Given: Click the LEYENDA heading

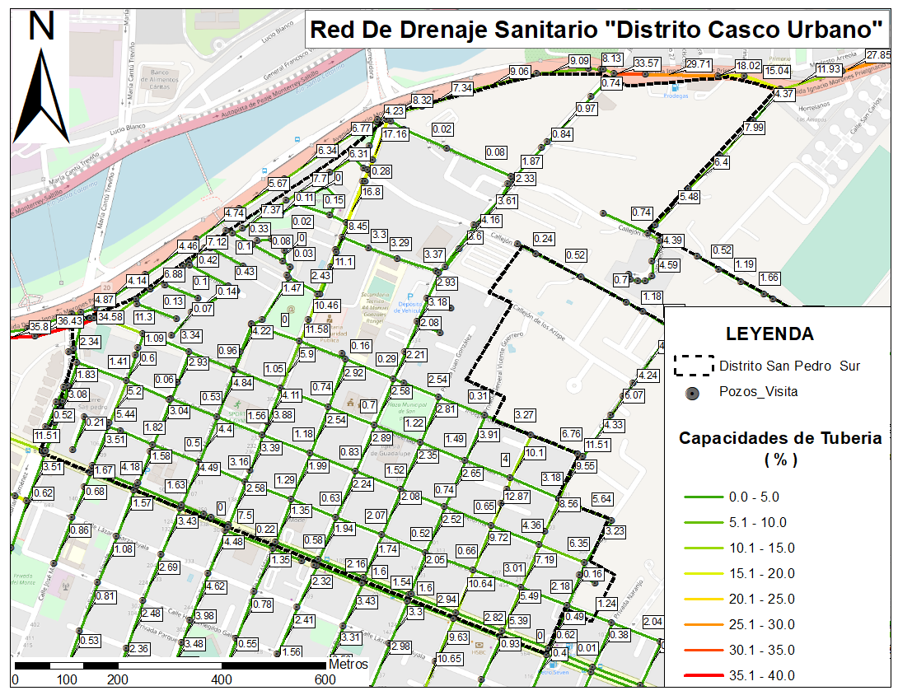Looking at the screenshot, I should (769, 334).
